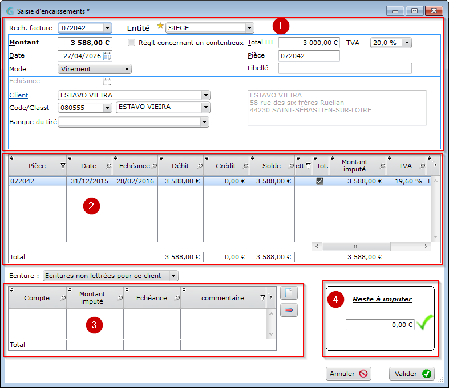The width and height of the screenshot is (449, 388).
Task: Click the application logo in title bar
Action: coord(10,11)
